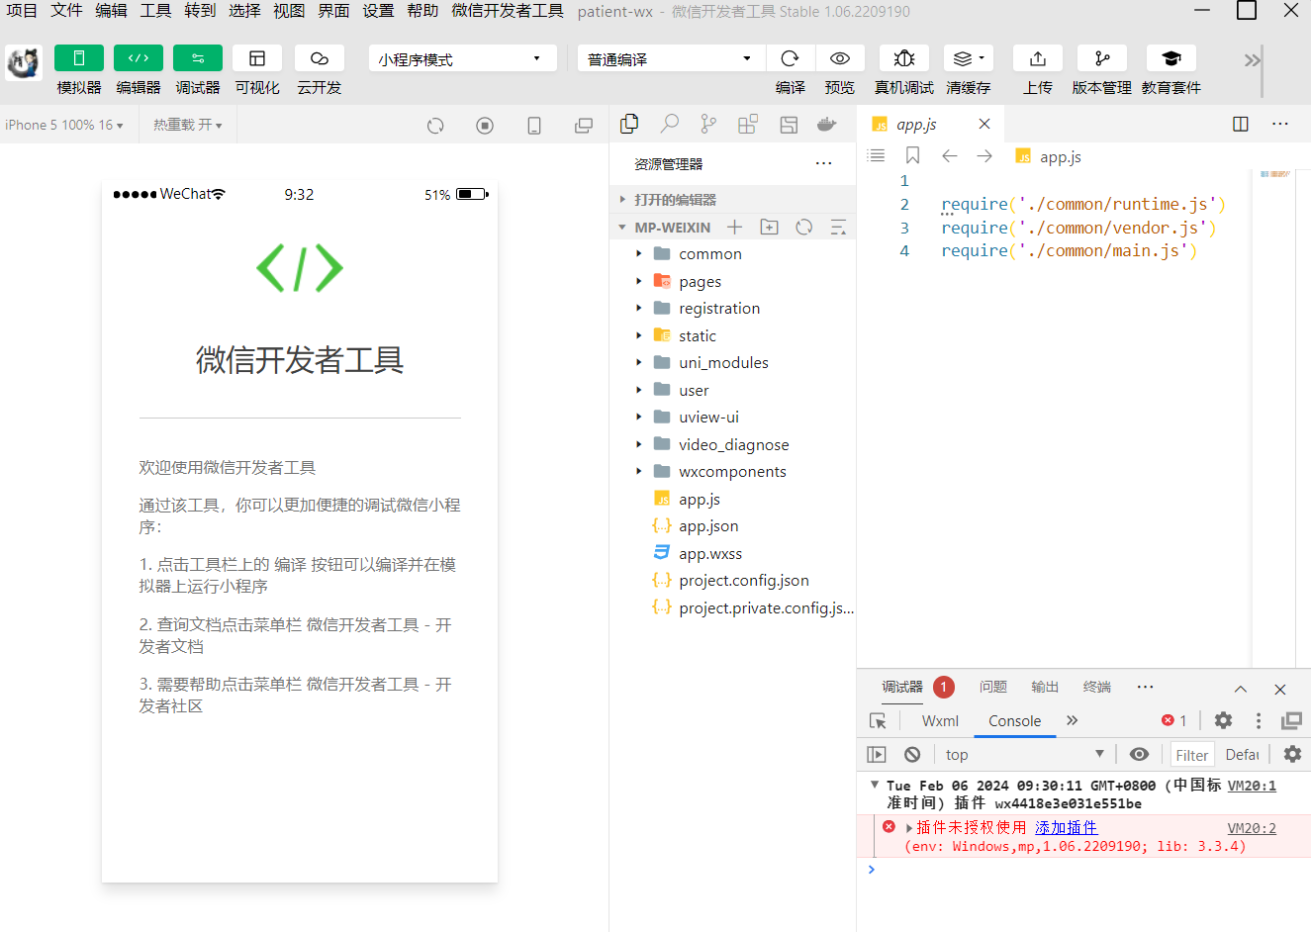Open the iPhone 5 device dropdown
This screenshot has height=932, width=1311.
(x=64, y=125)
